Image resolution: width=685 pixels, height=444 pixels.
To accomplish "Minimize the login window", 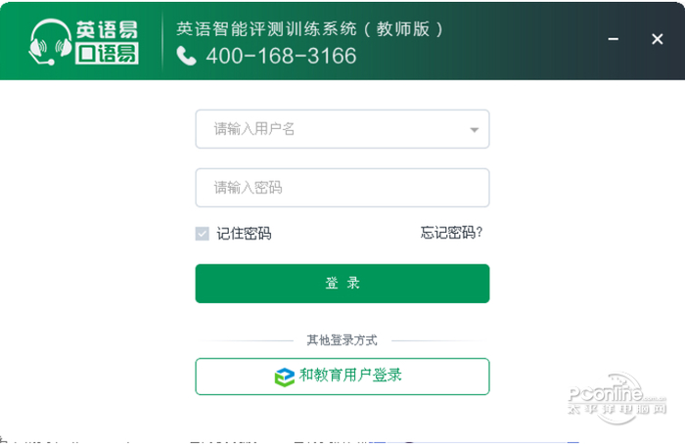I will tap(613, 39).
